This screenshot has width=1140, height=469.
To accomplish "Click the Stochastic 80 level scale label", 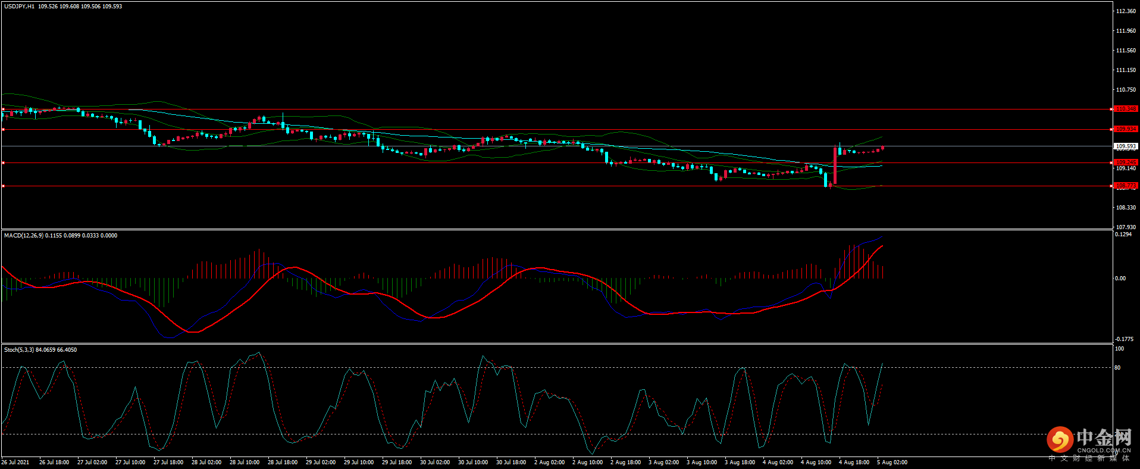I will click(1117, 368).
